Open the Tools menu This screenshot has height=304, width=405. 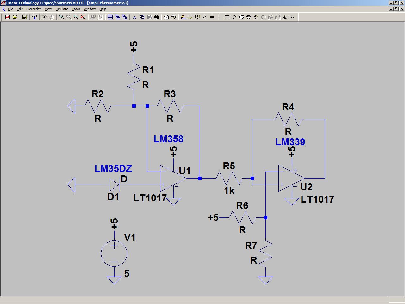coord(76,9)
